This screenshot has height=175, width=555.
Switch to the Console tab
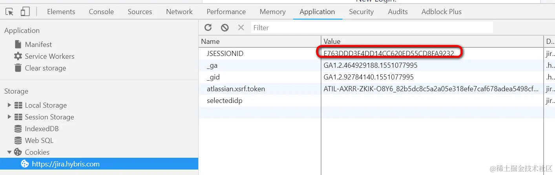click(101, 12)
